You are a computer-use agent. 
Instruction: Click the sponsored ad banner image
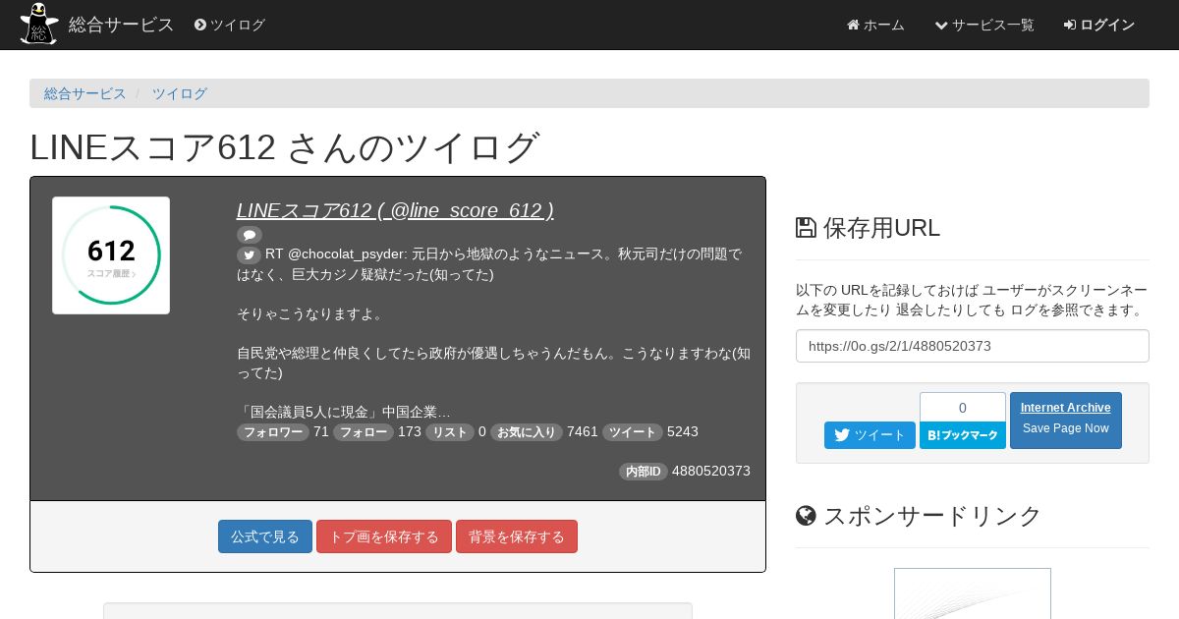(973, 593)
